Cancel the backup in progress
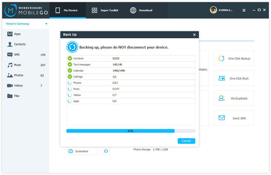 point(186,141)
